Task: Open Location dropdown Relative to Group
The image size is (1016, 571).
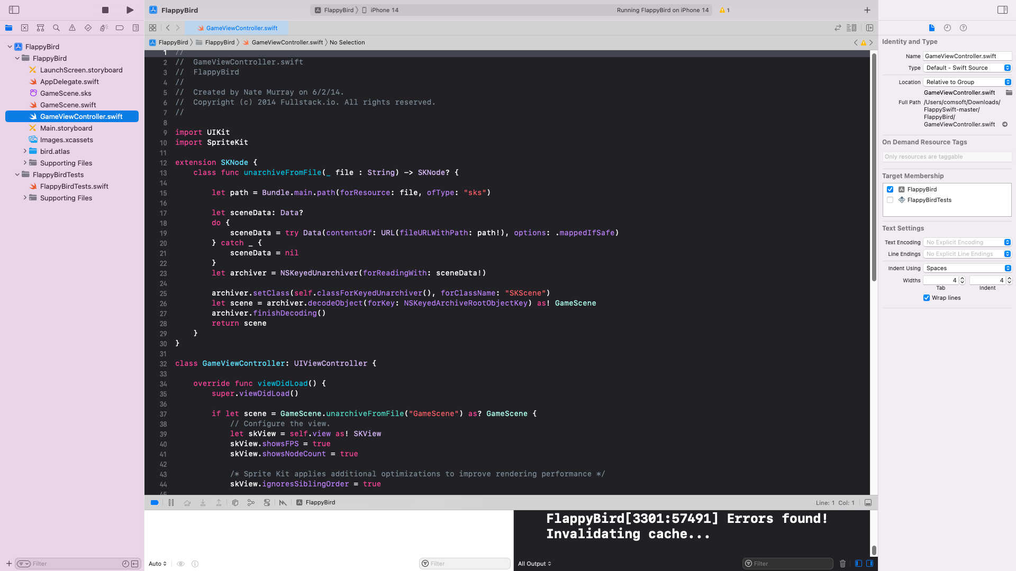Action: pos(967,82)
